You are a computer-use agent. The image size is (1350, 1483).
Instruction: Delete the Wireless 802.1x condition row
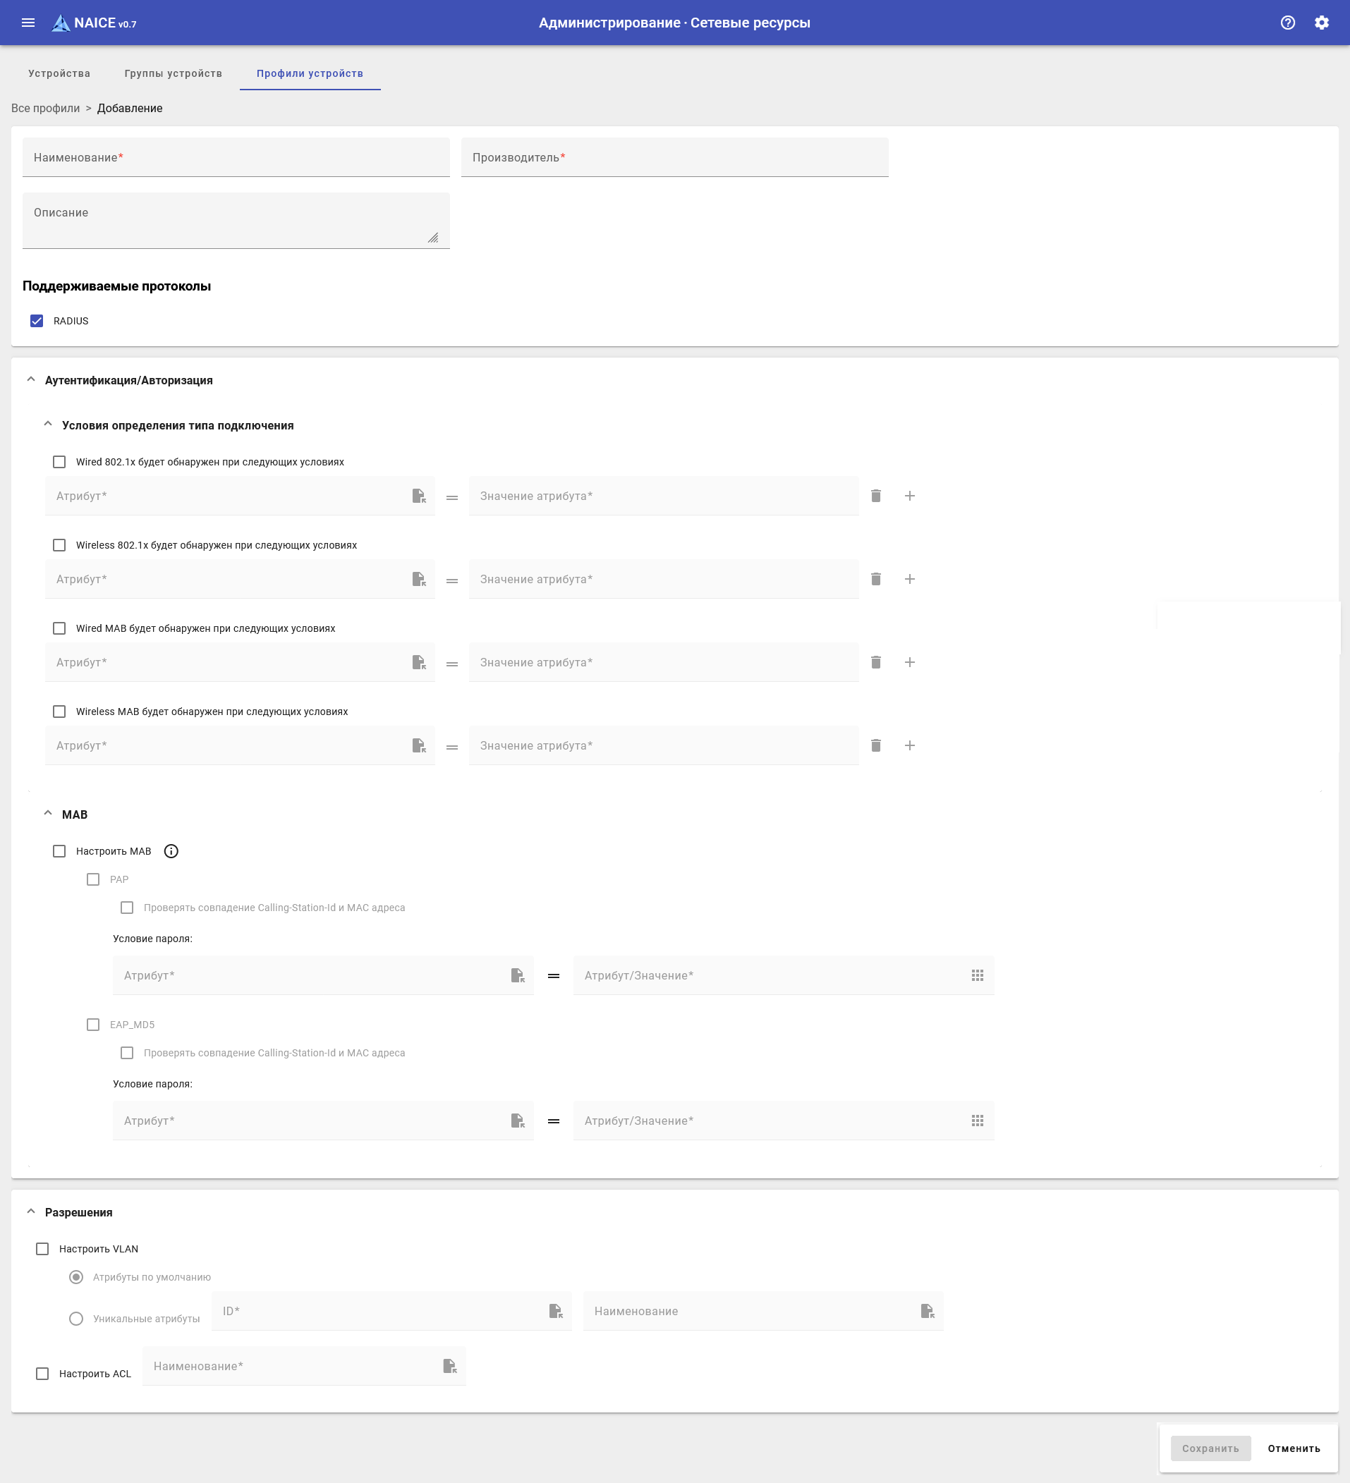click(875, 579)
